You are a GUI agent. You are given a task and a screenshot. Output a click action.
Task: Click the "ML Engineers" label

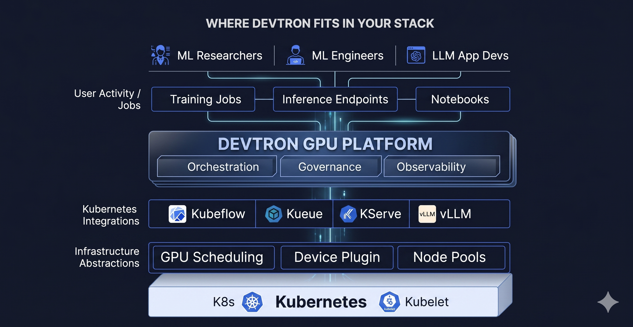(x=348, y=56)
